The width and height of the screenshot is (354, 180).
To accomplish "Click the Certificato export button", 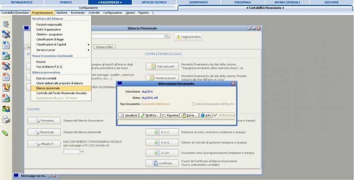I will (162, 163).
